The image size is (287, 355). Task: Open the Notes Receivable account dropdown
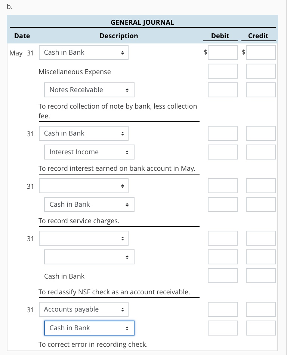click(x=89, y=90)
